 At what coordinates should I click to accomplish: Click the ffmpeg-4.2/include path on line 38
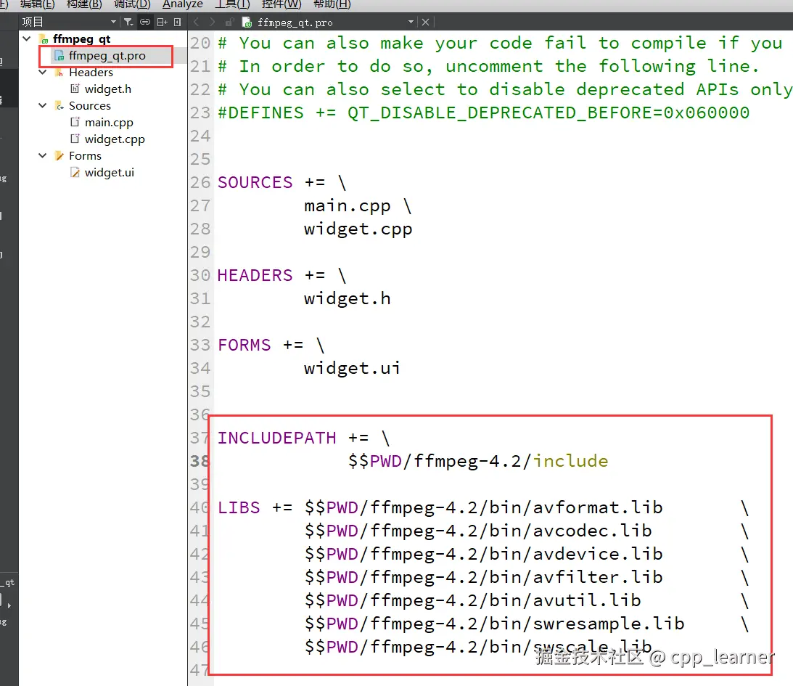tap(478, 461)
